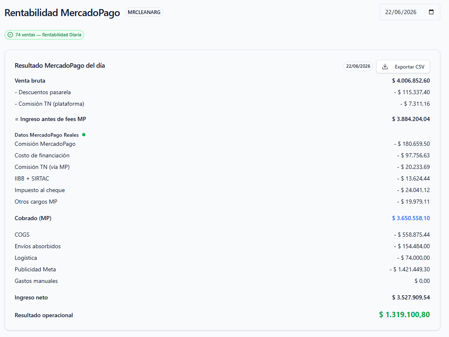Click the 74 ventas — Rentabilidad Diaria badge
The height and width of the screenshot is (337, 449).
pos(45,35)
